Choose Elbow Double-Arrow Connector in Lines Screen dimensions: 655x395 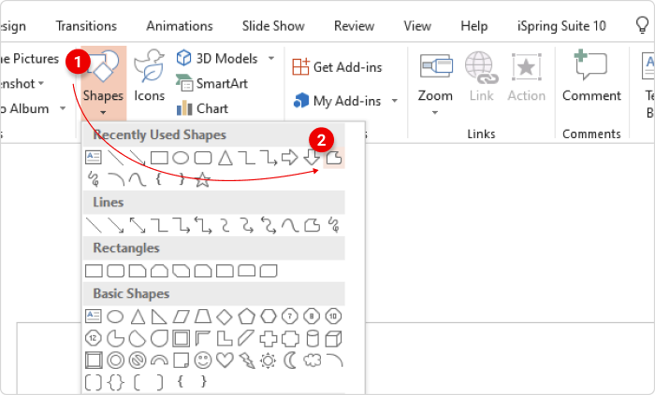click(x=203, y=225)
